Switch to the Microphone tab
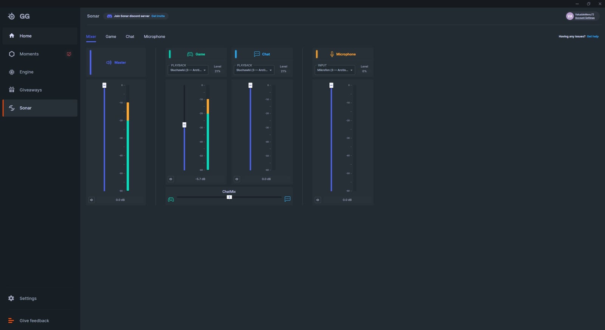The height and width of the screenshot is (330, 605). pyautogui.click(x=154, y=37)
